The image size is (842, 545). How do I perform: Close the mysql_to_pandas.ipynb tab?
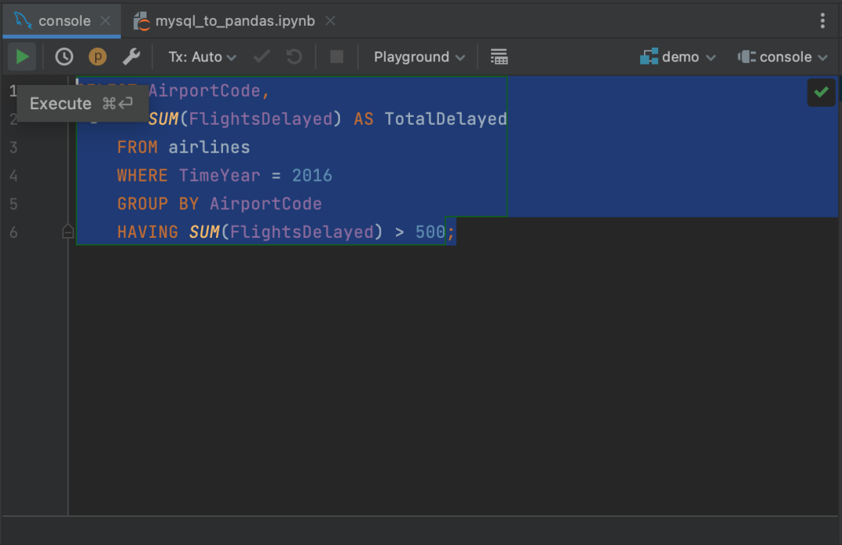(331, 21)
